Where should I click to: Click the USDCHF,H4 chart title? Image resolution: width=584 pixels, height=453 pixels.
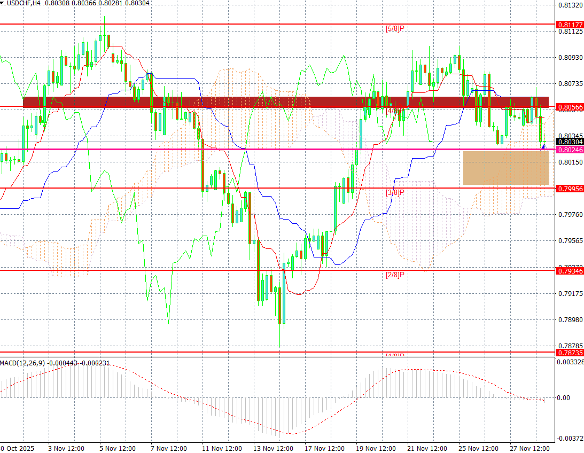(24, 3)
